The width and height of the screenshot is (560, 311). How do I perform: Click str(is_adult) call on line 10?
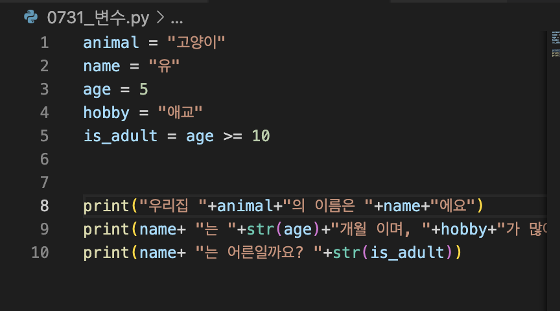coord(393,253)
